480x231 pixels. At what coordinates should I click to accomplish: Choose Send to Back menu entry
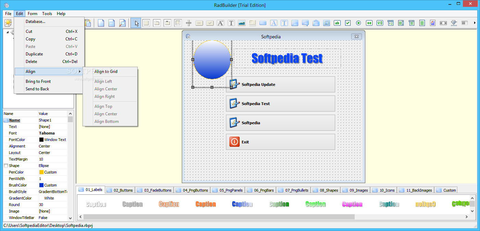click(49, 89)
